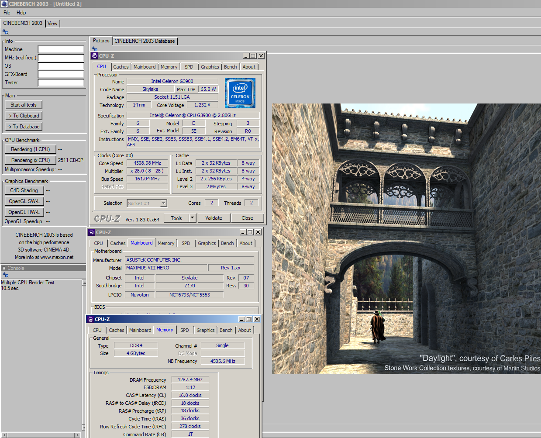Run the C4D Shading test
Image resolution: width=541 pixels, height=438 pixels.
[24, 190]
